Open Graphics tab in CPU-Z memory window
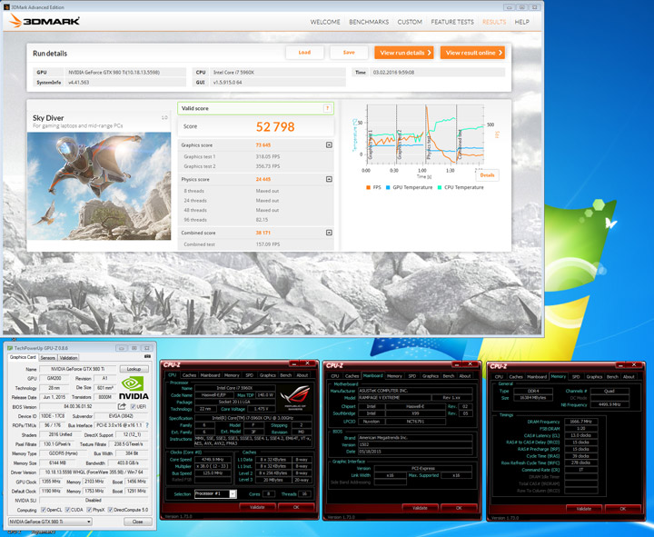The height and width of the screenshot is (537, 654). 594,376
